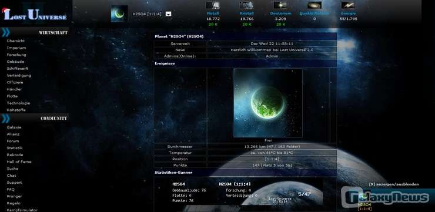Toggle the [X] anzeigen/ausblenden link
This screenshot has width=435, height=212.
394,184
